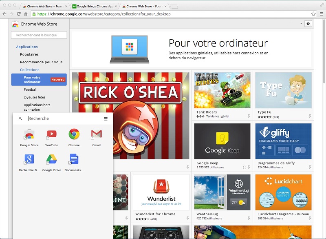Image resolution: width=326 pixels, height=239 pixels.
Task: Open the Rick O'Shea featured banner
Action: tap(130, 116)
